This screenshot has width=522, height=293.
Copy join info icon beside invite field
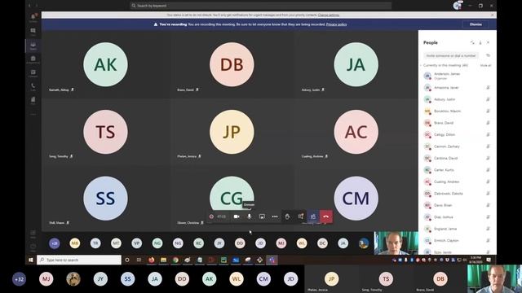click(488, 56)
